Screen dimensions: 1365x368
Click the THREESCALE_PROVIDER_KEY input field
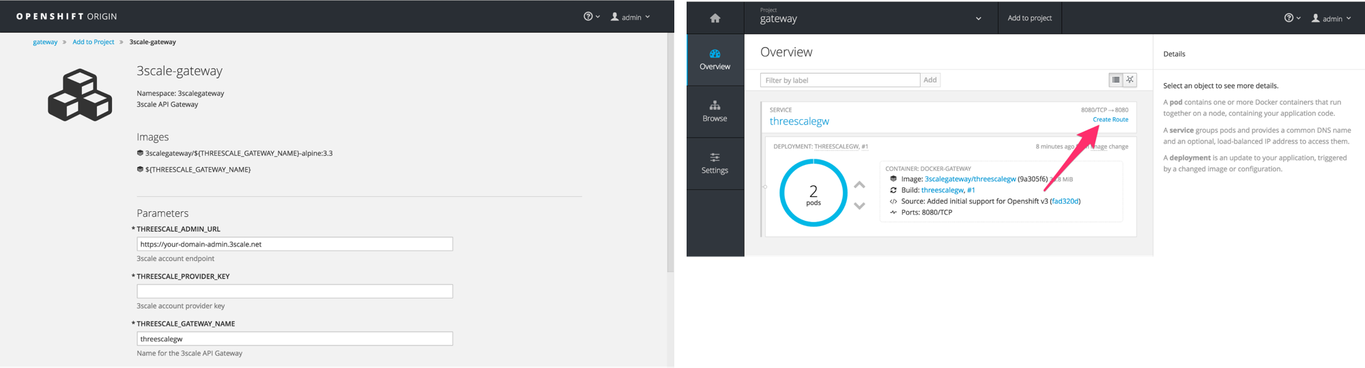pos(295,291)
